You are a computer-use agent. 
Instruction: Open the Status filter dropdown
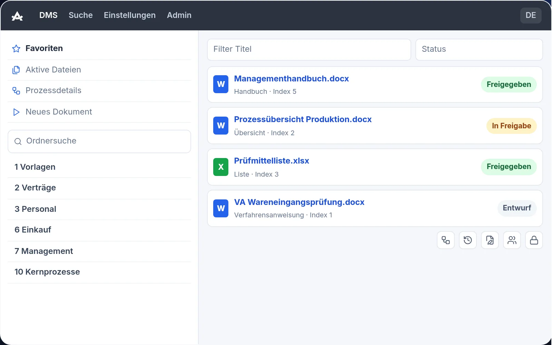tap(479, 49)
